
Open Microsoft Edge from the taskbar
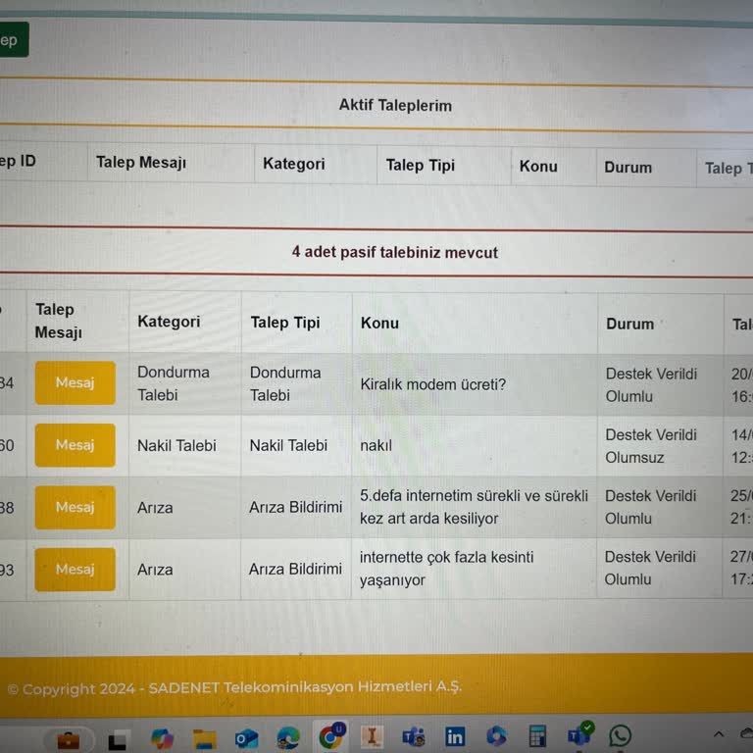click(x=288, y=738)
